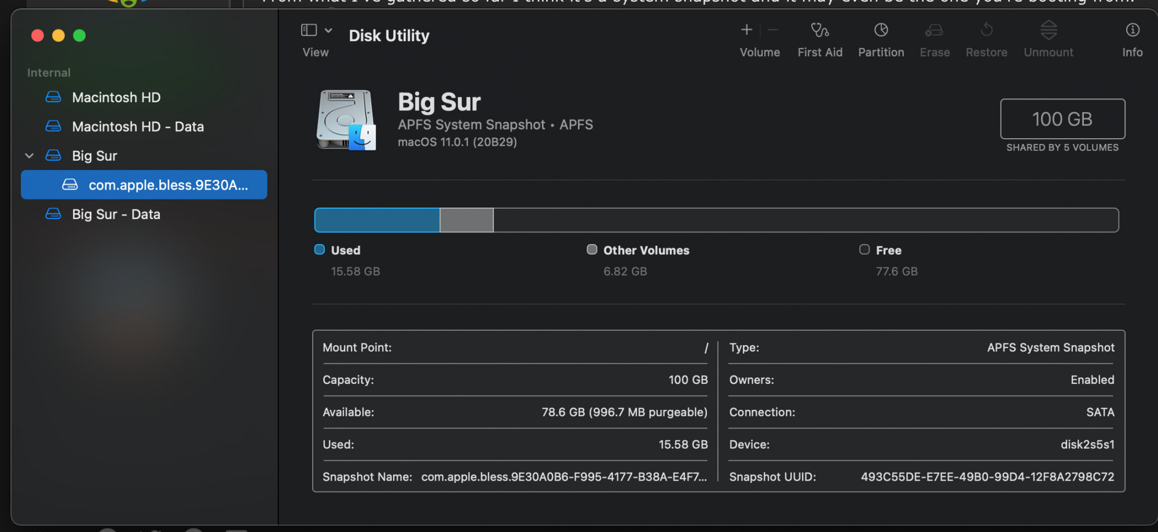This screenshot has width=1158, height=532.
Task: Open the View dropdown chevron
Action: (328, 30)
